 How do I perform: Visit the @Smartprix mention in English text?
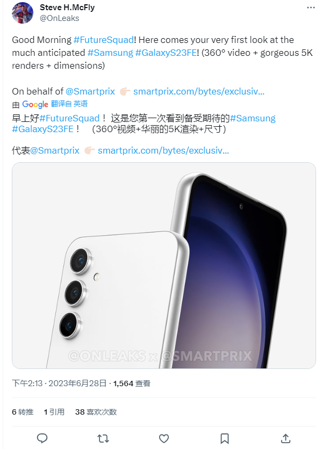pos(90,91)
